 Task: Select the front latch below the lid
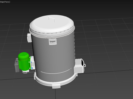pyautogui.click(x=53, y=42)
